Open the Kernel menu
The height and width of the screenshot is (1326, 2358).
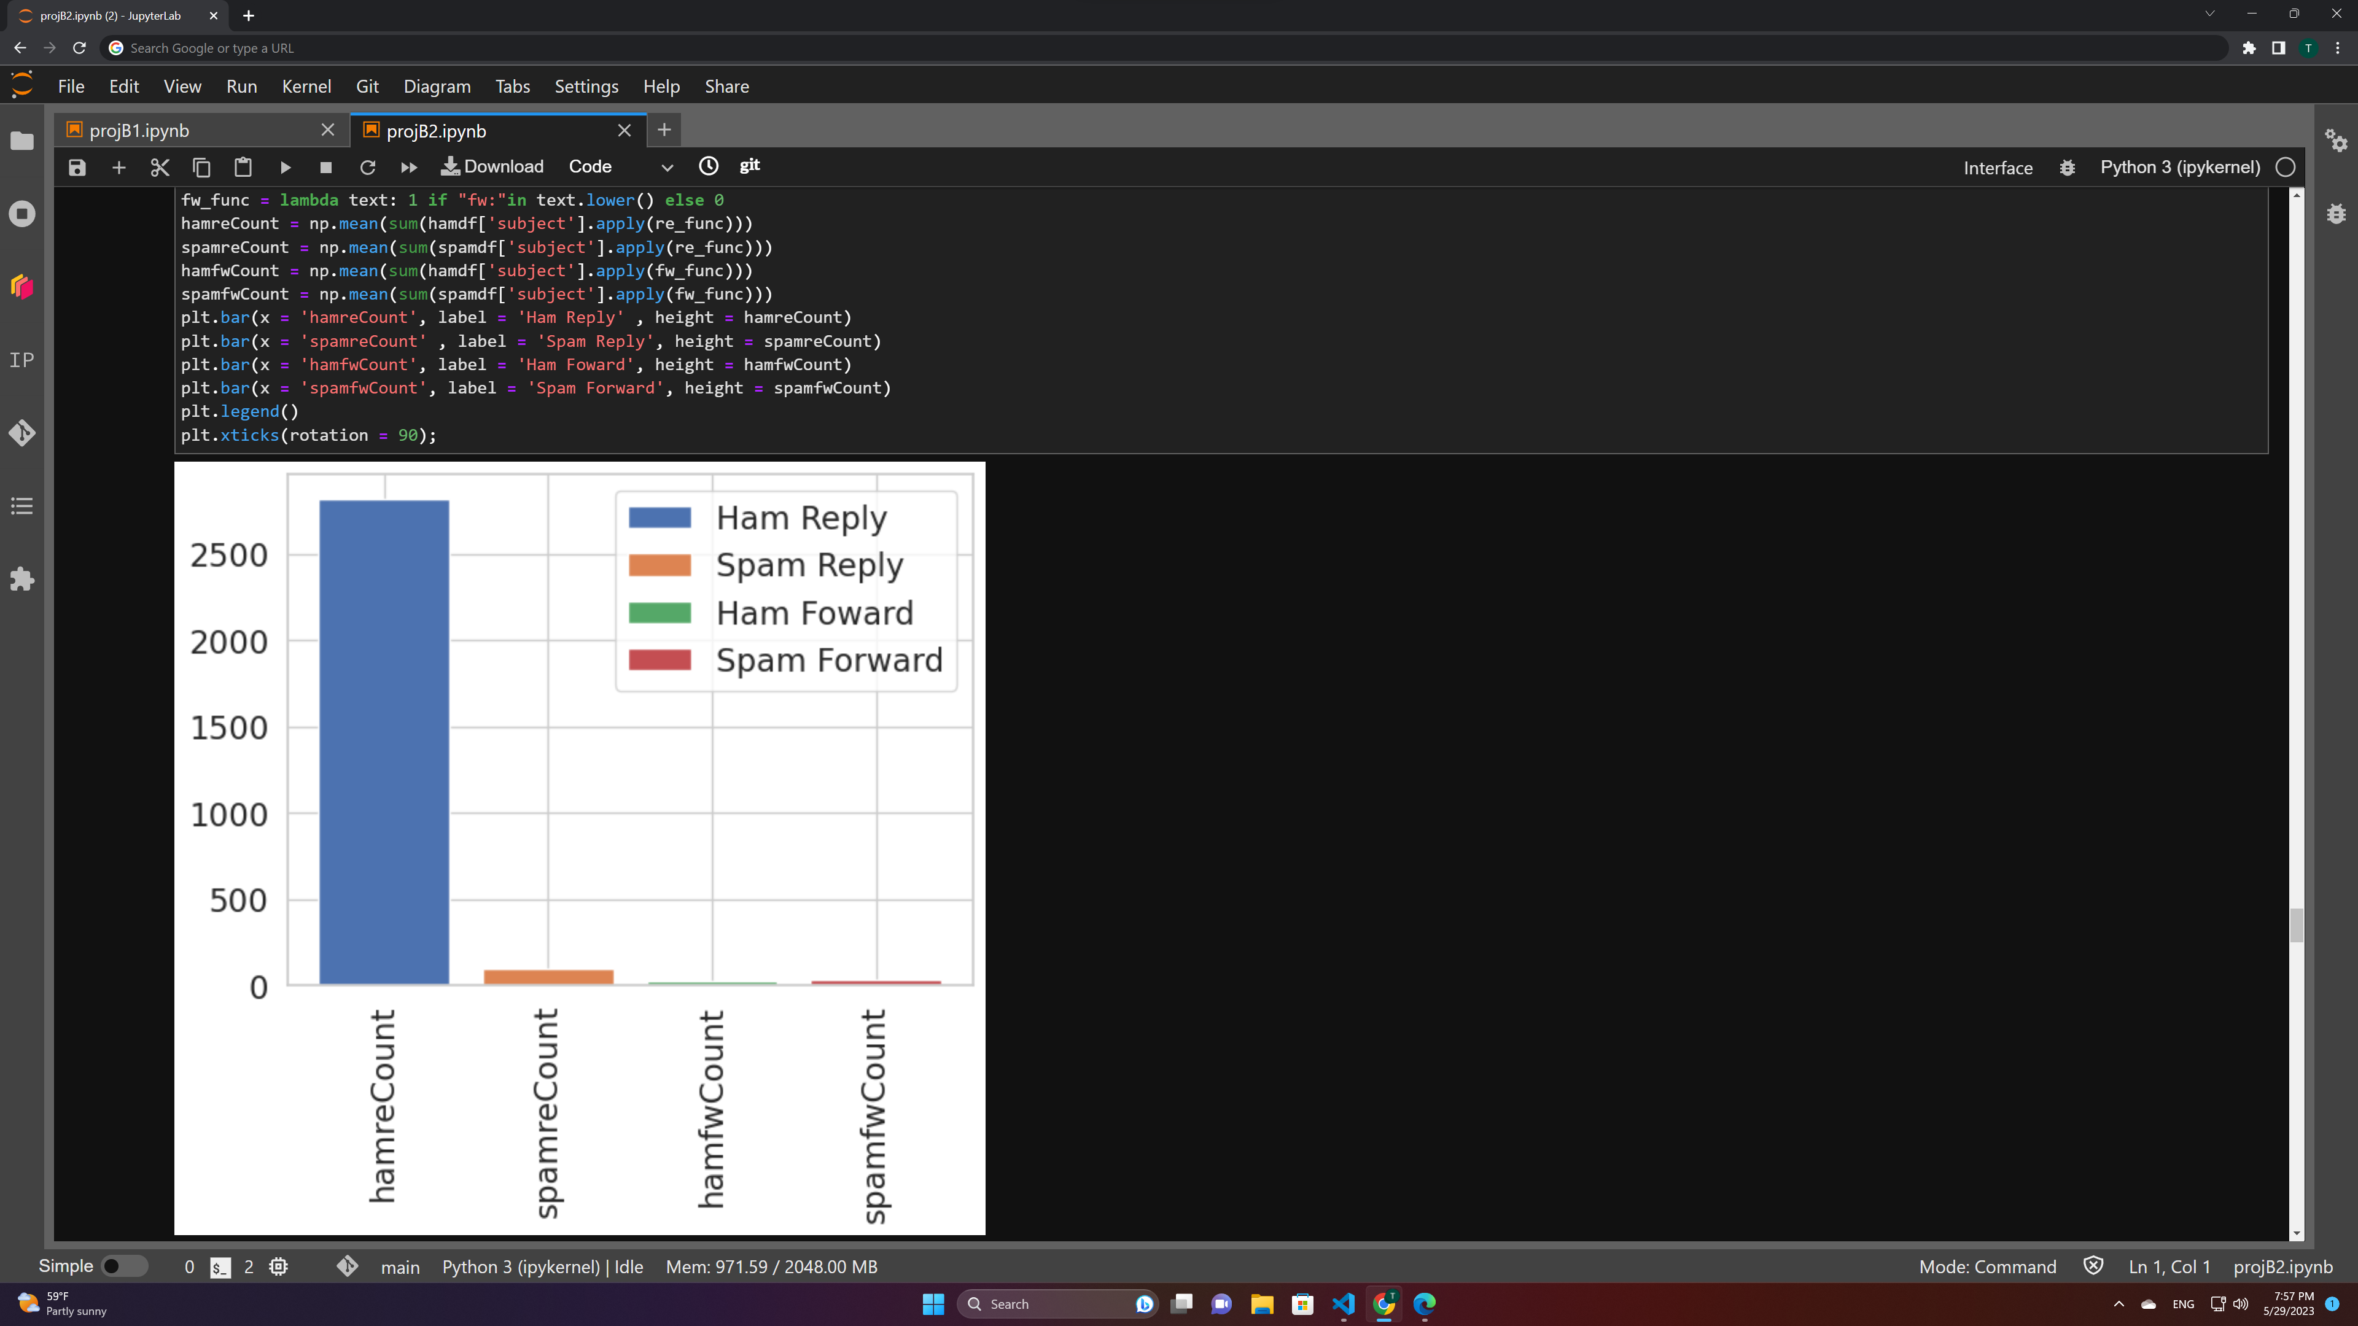click(x=306, y=86)
